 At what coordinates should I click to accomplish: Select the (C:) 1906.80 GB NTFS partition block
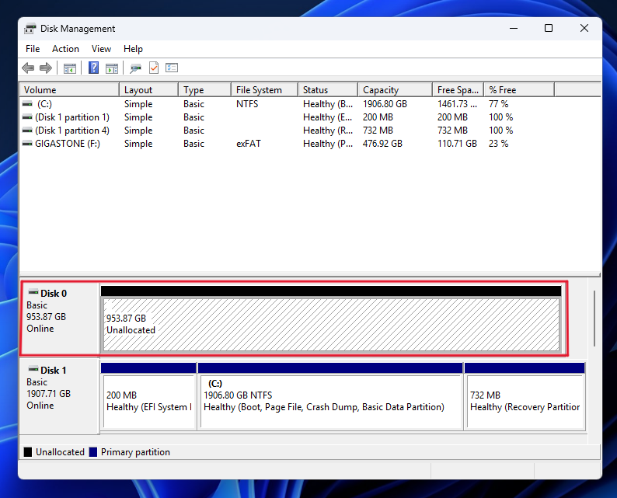[x=330, y=401]
